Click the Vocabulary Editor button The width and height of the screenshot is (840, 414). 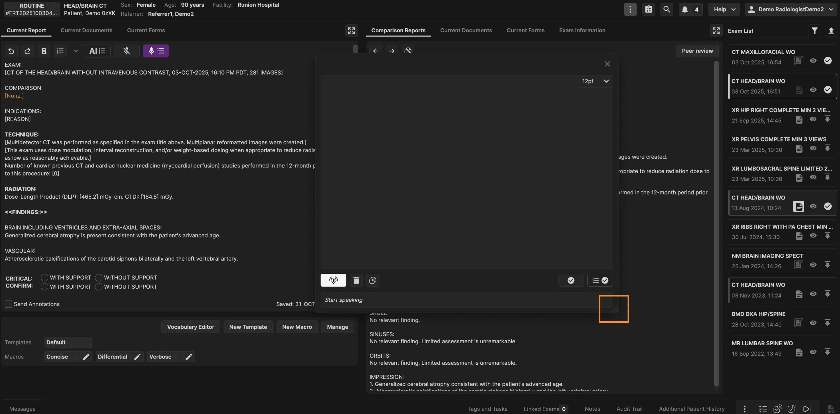click(x=190, y=327)
